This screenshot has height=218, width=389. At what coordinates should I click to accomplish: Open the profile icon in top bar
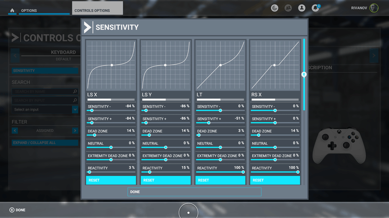[x=301, y=8]
